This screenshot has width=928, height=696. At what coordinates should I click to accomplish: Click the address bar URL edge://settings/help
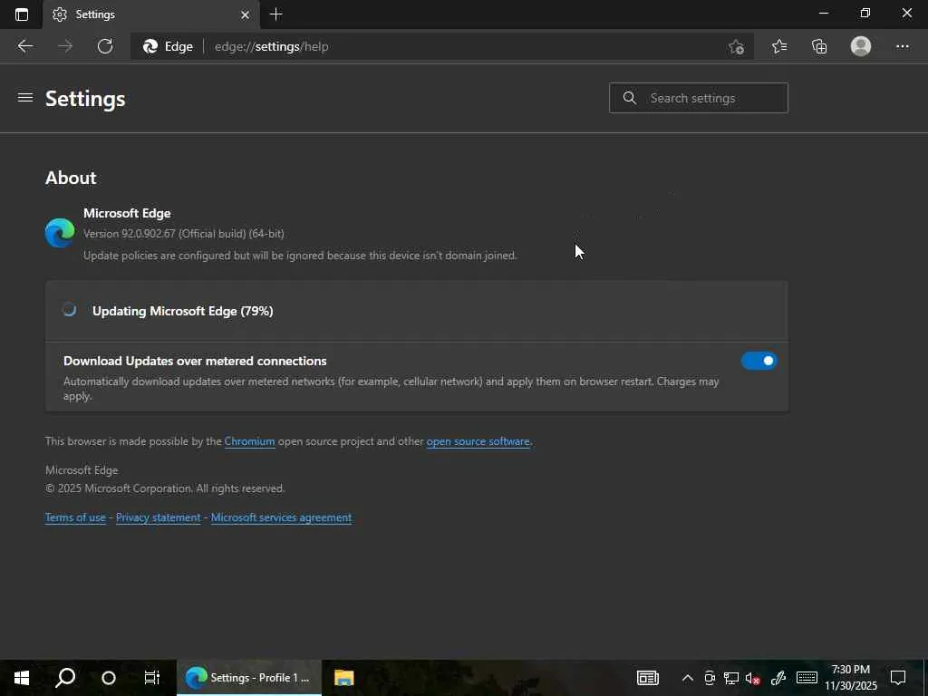point(272,47)
